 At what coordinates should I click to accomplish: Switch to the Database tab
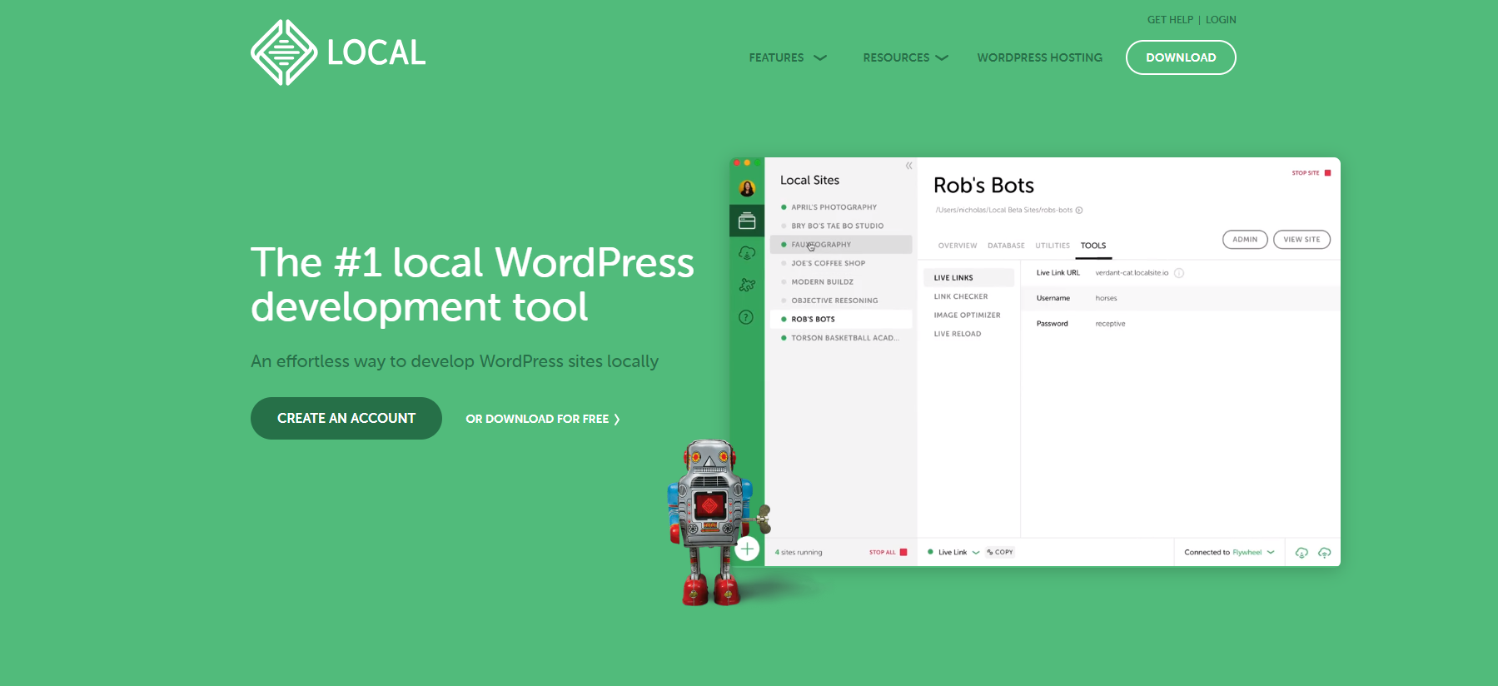click(1006, 246)
